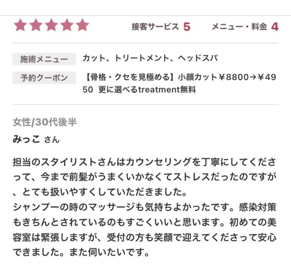Click the first pink rating star
Viewport: 291px width, 265px height.
tap(20, 25)
